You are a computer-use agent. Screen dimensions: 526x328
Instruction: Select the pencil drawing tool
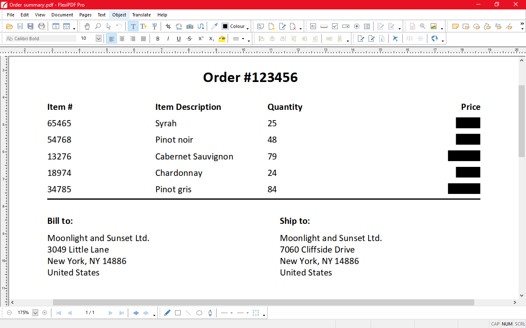(x=167, y=313)
